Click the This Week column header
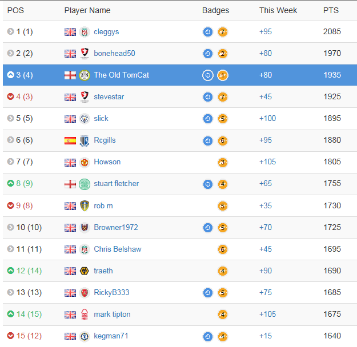Viewport: 357px width, 347px height. 278,10
